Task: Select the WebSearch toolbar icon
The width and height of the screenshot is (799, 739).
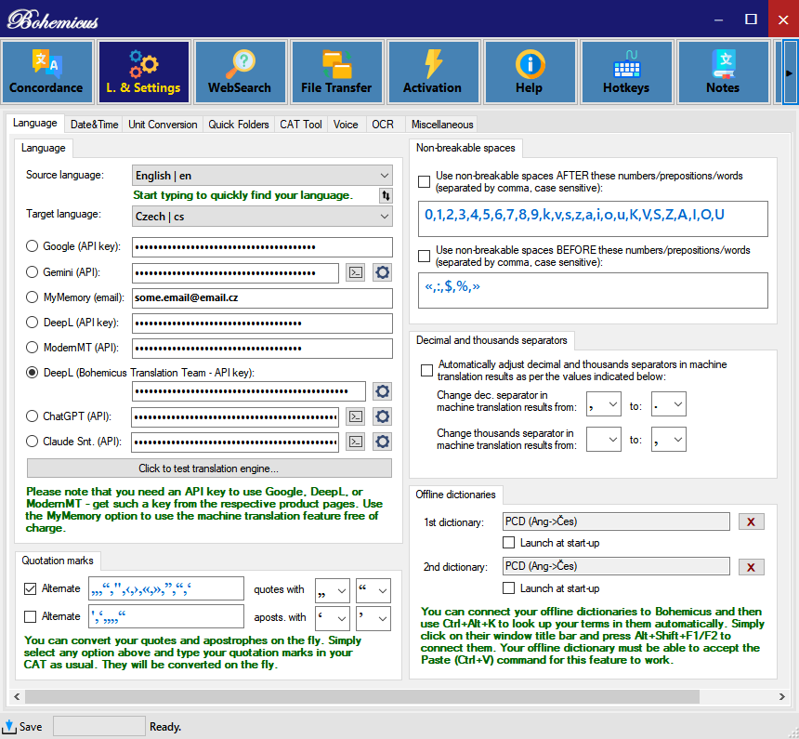Action: tap(240, 72)
